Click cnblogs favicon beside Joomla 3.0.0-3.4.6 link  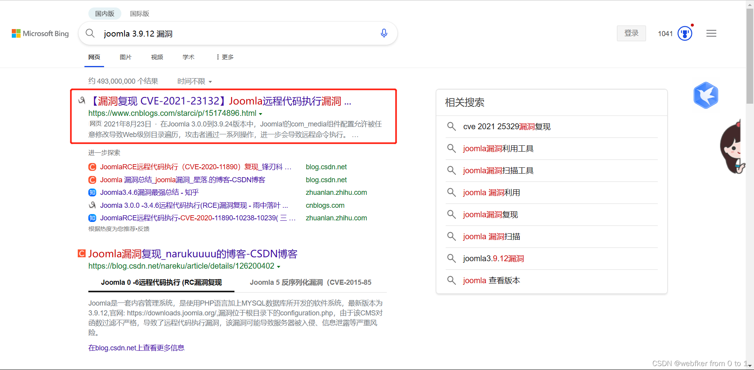coord(92,205)
